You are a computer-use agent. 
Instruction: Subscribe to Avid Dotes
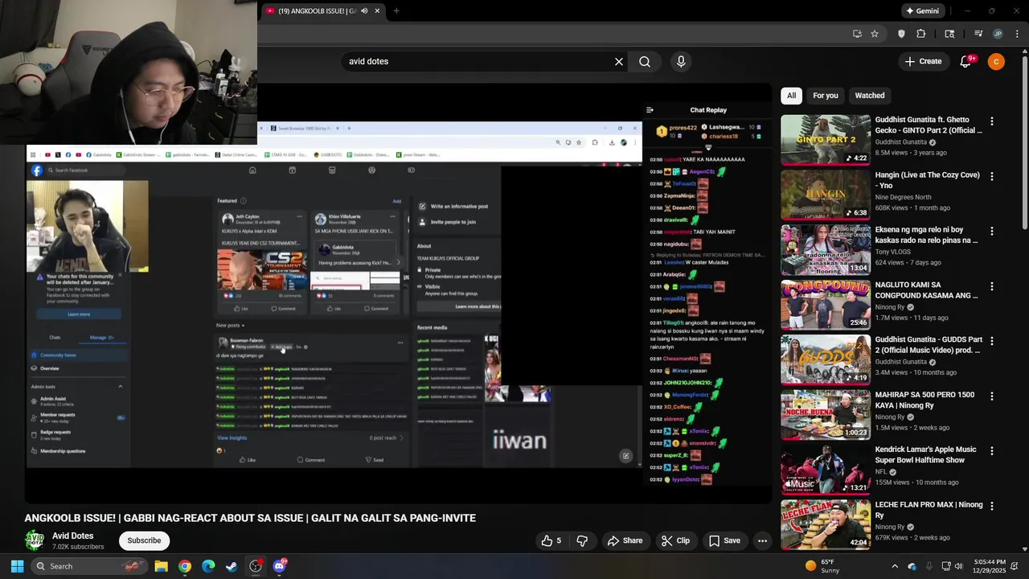[x=144, y=540]
